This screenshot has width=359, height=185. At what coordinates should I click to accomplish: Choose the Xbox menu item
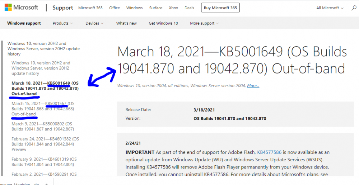(173, 8)
